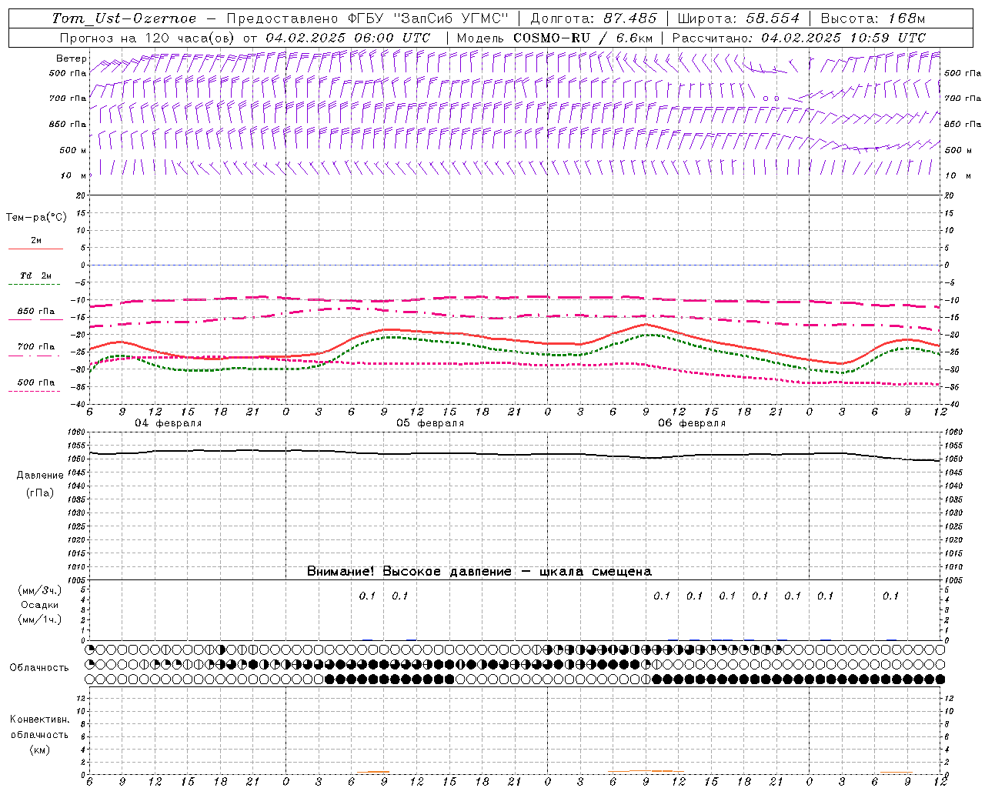Select the Прогноз на 120 часа(ов) text
Screen dimensions: 985x788
pos(149,38)
